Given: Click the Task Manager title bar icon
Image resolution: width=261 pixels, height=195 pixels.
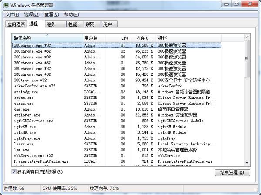Looking at the screenshot, I should (6, 5).
